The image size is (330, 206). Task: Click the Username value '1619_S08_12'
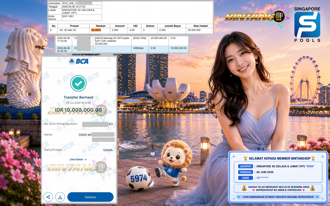(70, 3)
